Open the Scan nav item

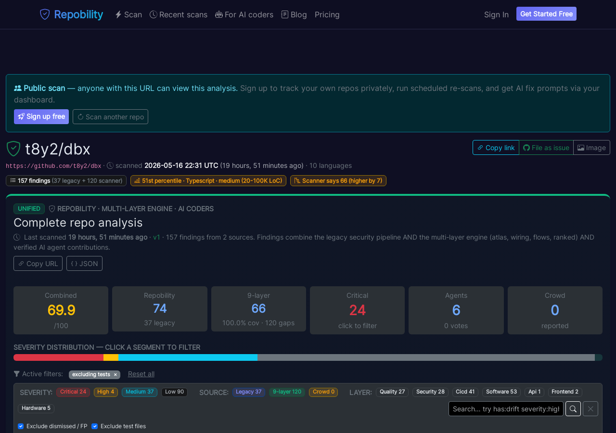128,14
